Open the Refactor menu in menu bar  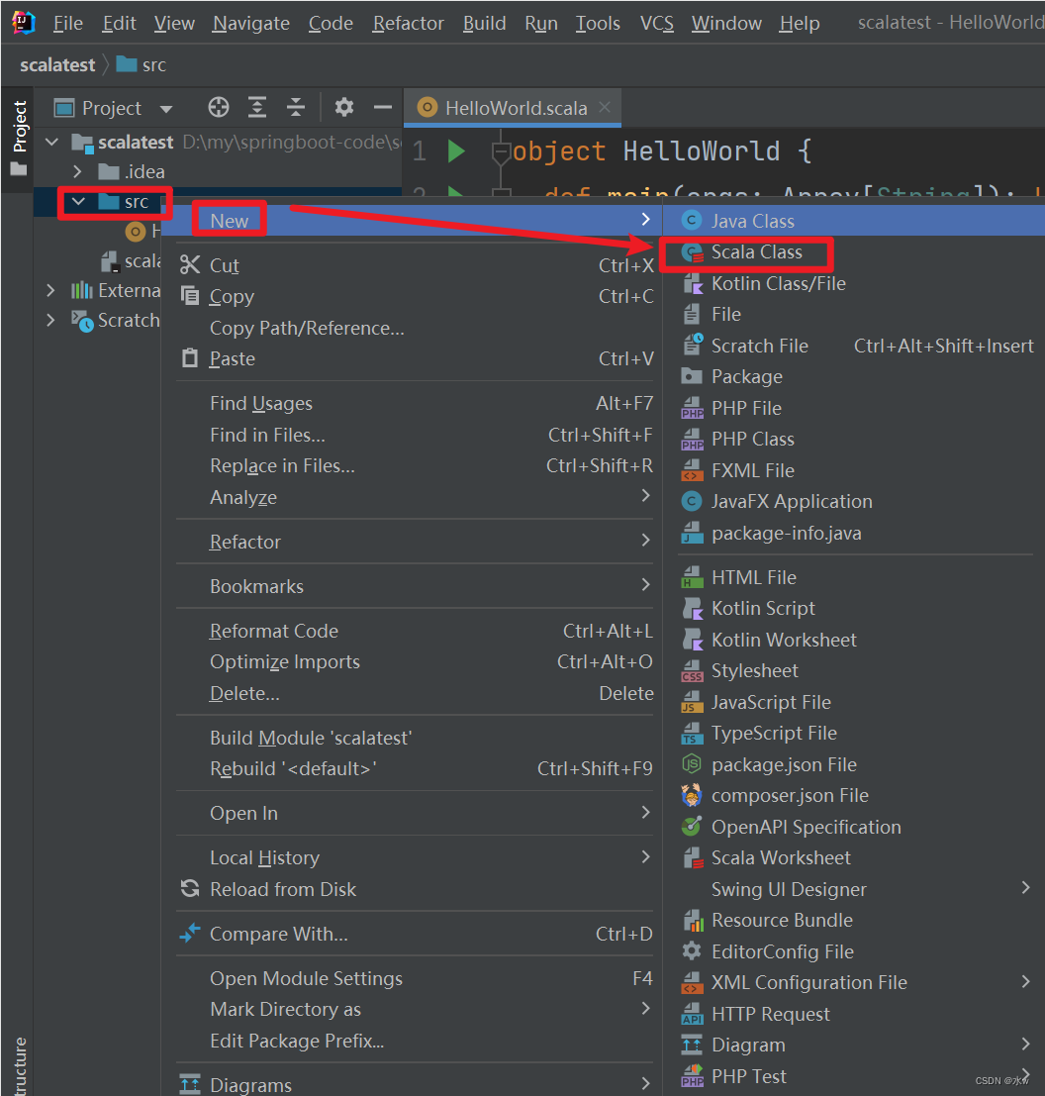[x=408, y=23]
